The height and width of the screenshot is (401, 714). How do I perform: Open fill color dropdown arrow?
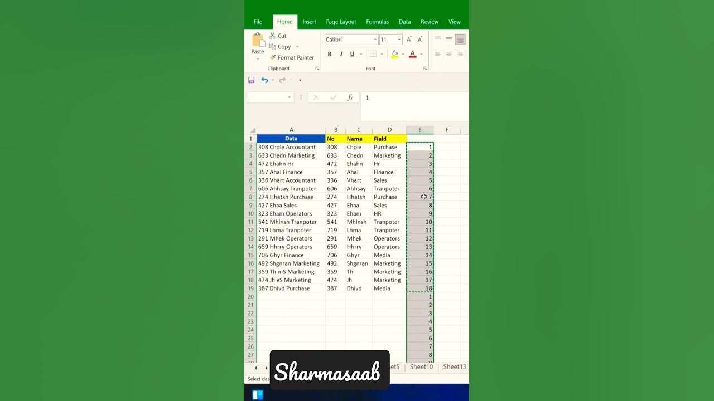point(403,54)
